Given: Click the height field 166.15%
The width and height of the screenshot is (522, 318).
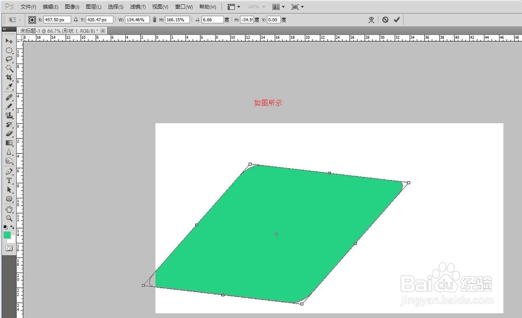Looking at the screenshot, I should point(177,20).
